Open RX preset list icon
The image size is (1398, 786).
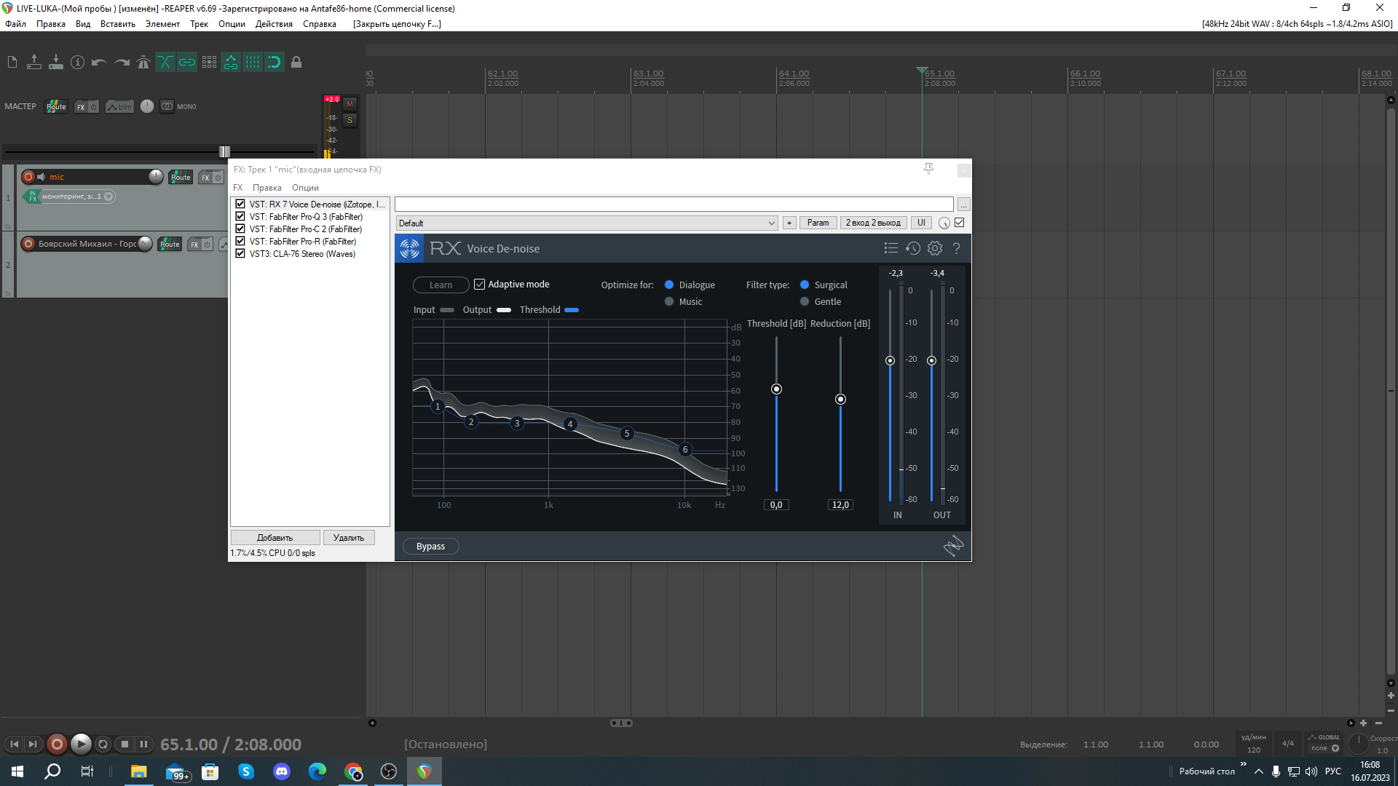point(890,249)
